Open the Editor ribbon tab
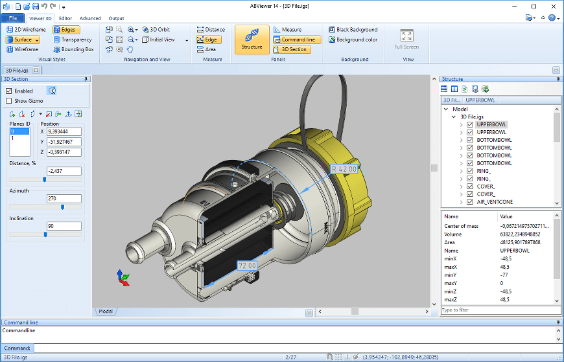Viewport: 564px width, 362px height. click(65, 18)
